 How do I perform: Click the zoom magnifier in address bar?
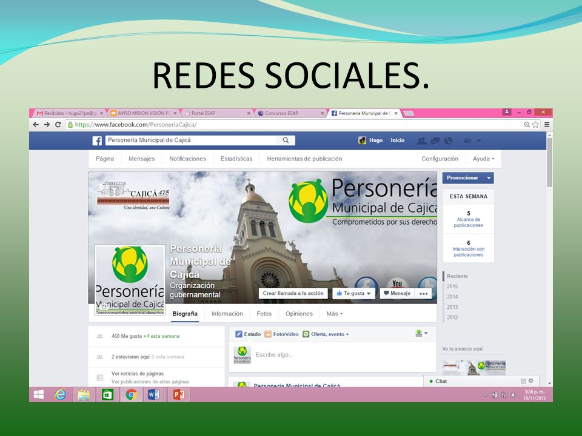527,125
